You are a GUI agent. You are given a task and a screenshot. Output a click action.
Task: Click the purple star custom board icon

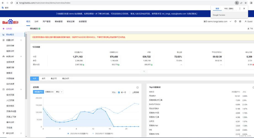4,29
